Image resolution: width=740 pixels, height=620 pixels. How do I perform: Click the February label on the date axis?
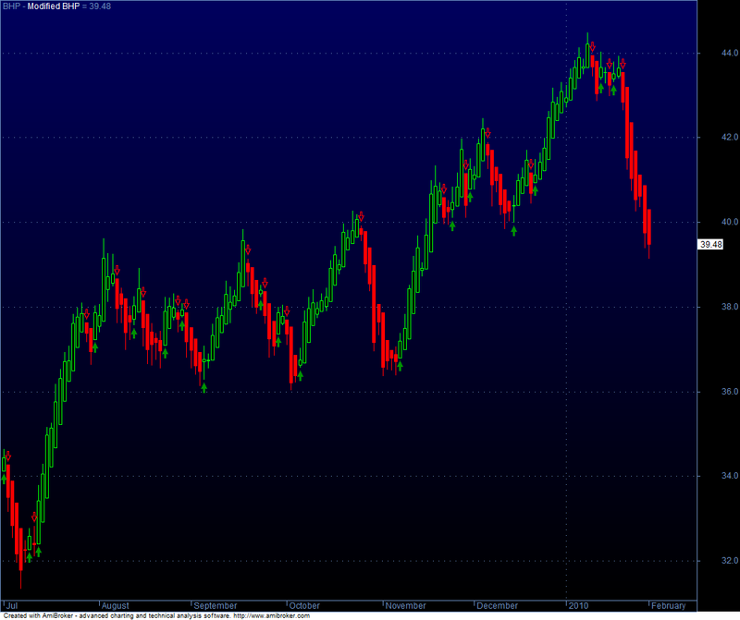[x=668, y=606]
